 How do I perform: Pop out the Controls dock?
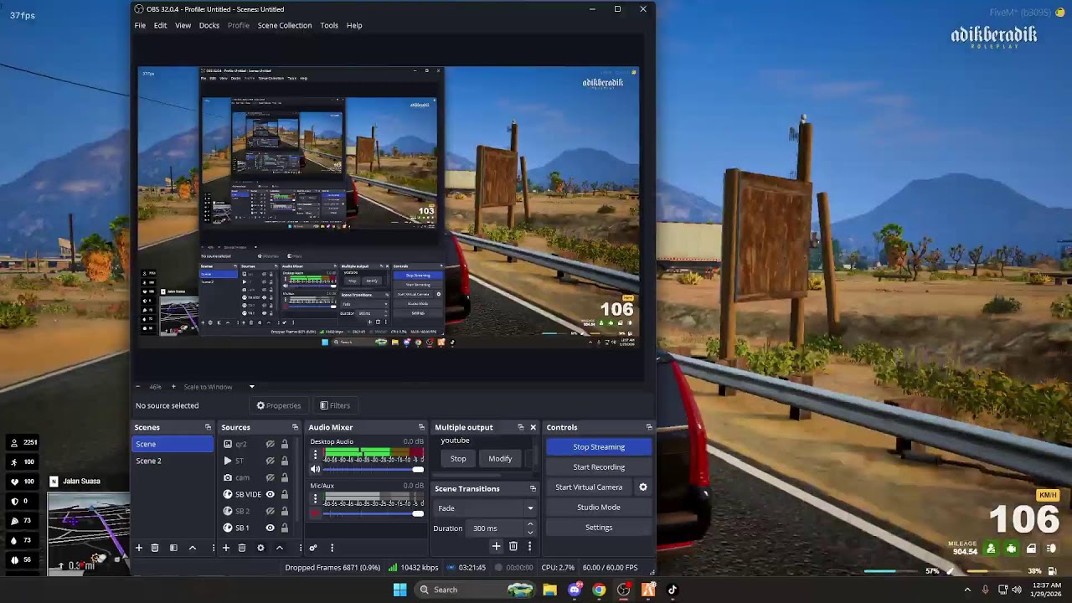pyautogui.click(x=649, y=427)
